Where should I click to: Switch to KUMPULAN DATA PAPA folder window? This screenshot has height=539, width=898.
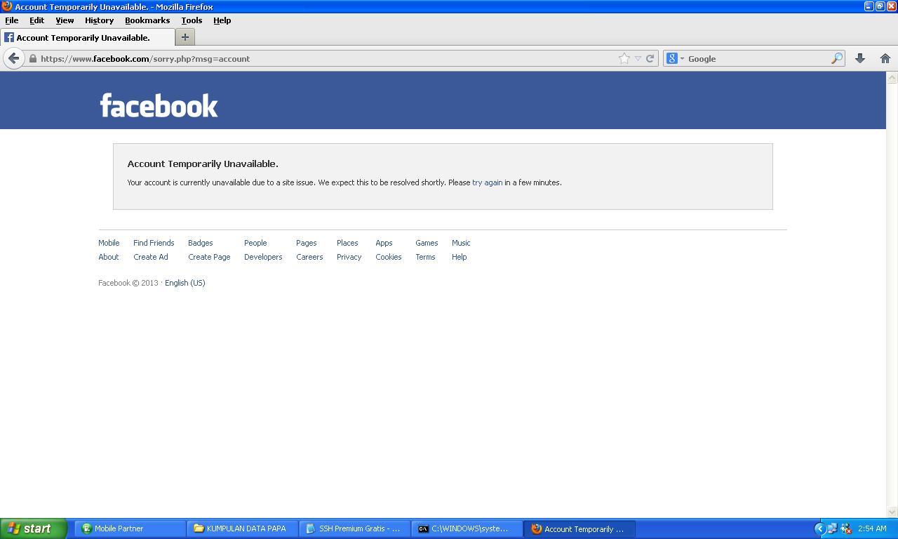(x=243, y=528)
